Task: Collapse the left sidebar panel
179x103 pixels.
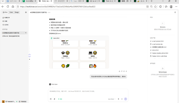Action: click(26, 12)
